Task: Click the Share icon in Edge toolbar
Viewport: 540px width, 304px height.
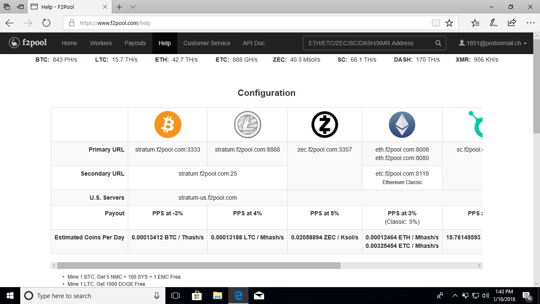Action: coord(512,23)
